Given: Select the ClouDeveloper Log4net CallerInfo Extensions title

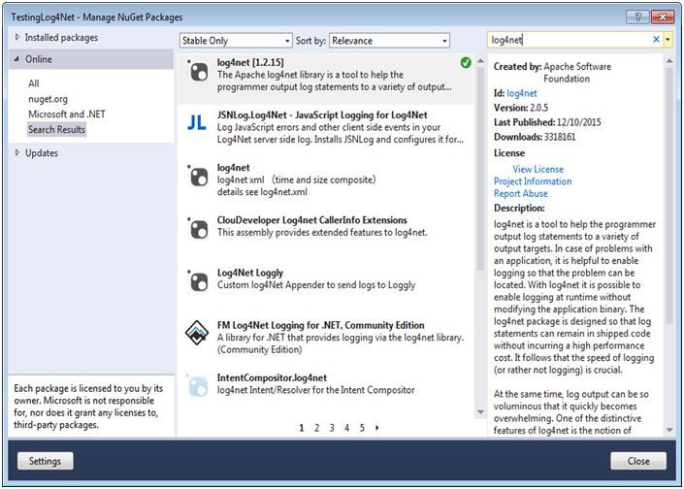Looking at the screenshot, I should tap(311, 220).
